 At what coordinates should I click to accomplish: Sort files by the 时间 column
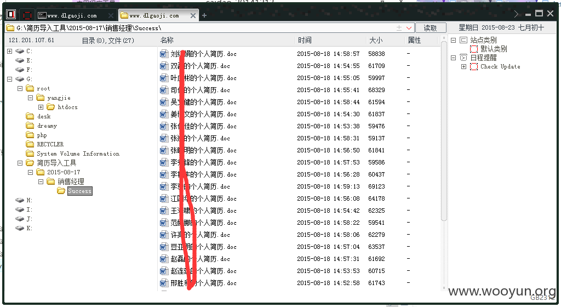pos(305,40)
